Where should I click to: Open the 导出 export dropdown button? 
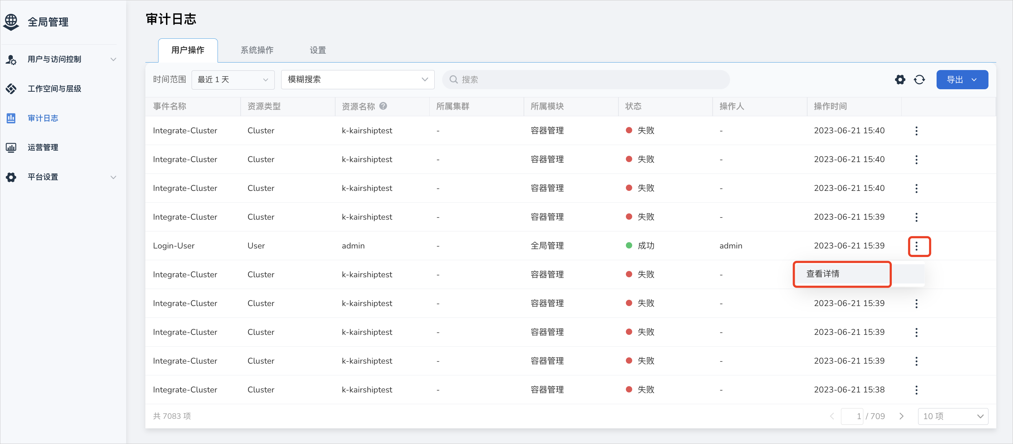tap(962, 79)
